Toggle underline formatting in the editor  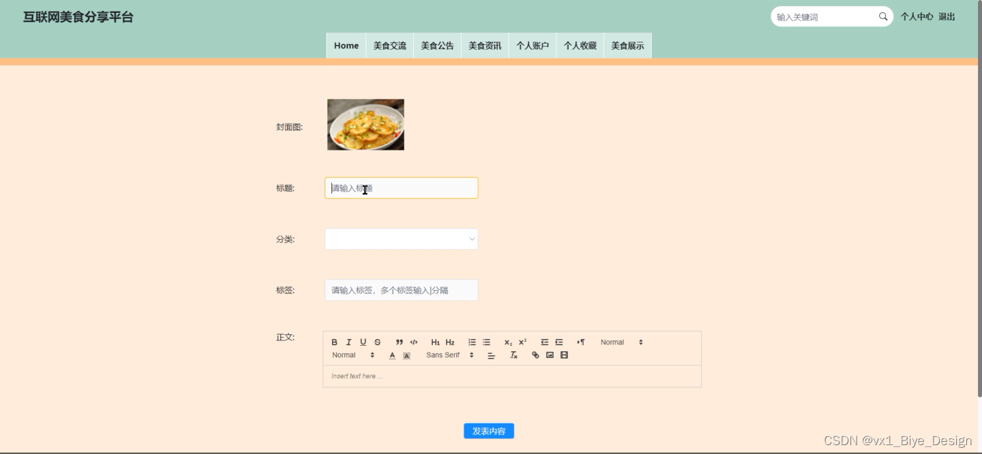(363, 342)
